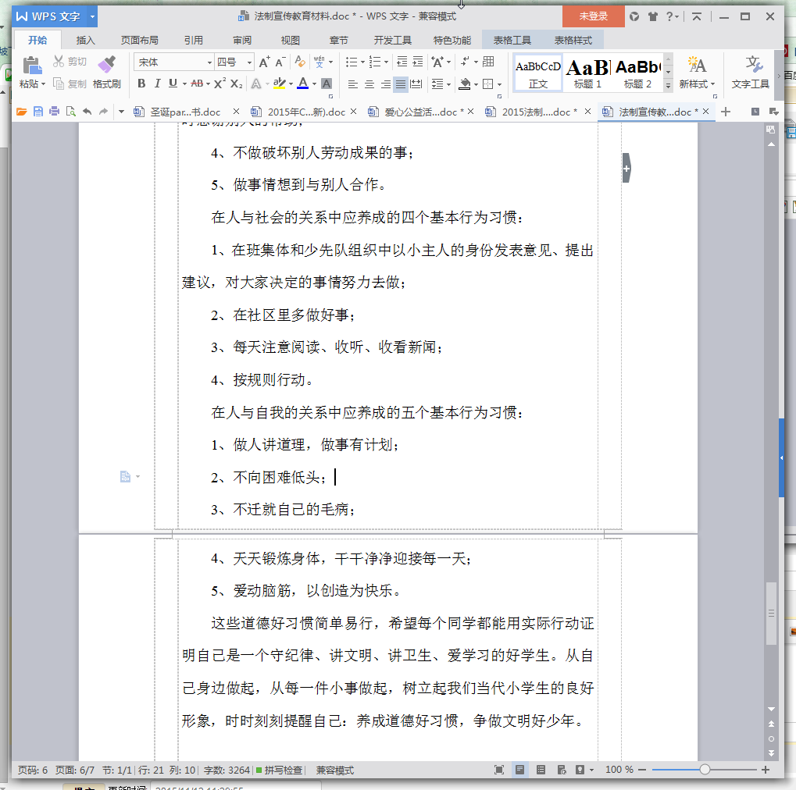Viewport: 796px width, 790px height.
Task: Open the Page Layout (页面布局) tab
Action: pyautogui.click(x=140, y=40)
